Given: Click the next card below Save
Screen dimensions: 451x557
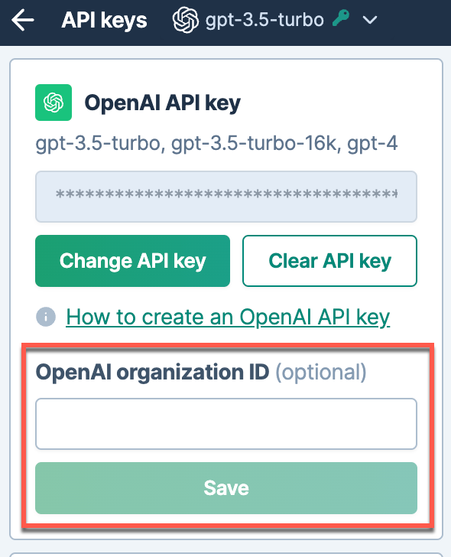Looking at the screenshot, I should point(226,555).
